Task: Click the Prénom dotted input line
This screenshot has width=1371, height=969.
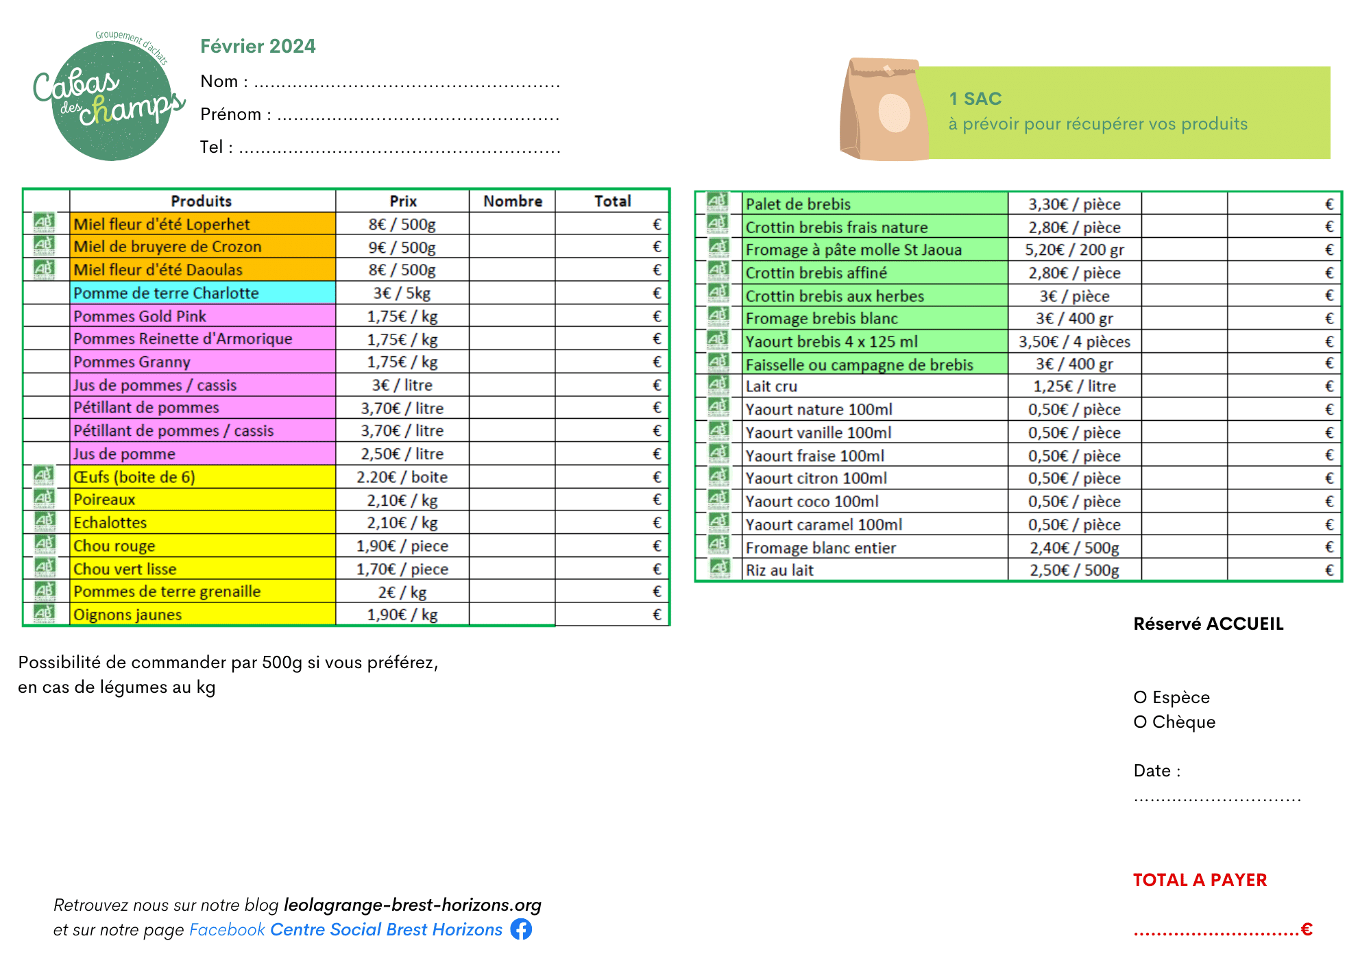Action: pyautogui.click(x=418, y=117)
